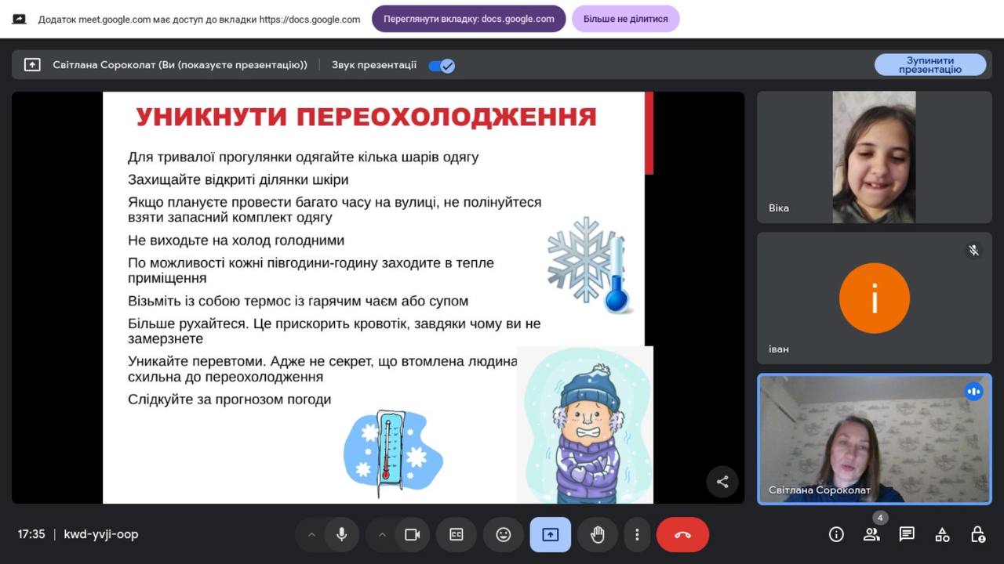Open the chat messages panel
Image resolution: width=1004 pixels, height=564 pixels.
(x=907, y=534)
